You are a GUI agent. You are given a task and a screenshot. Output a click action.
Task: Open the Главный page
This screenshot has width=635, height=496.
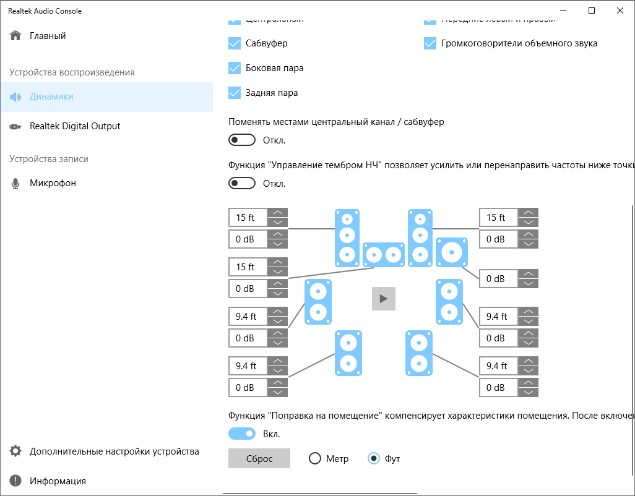pyautogui.click(x=48, y=36)
